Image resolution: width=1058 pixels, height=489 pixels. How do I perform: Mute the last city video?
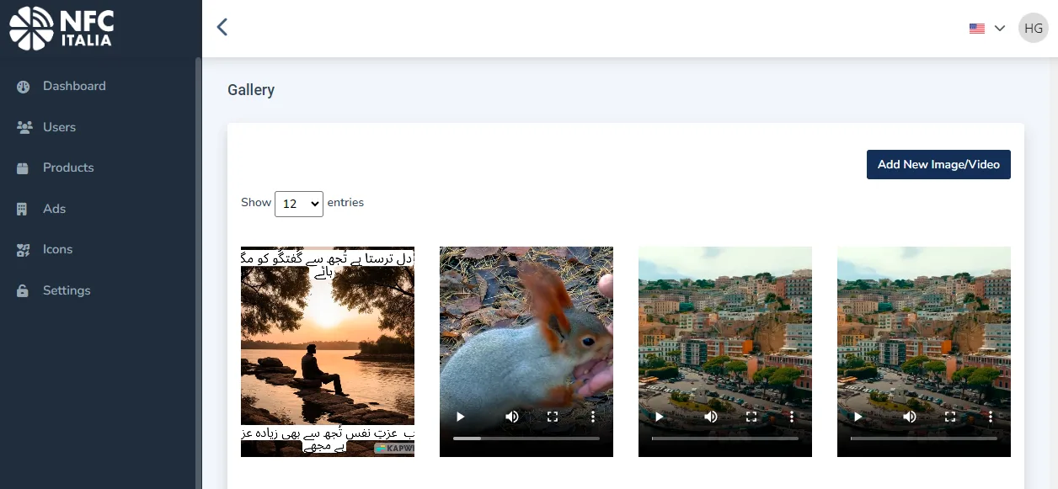coord(910,417)
